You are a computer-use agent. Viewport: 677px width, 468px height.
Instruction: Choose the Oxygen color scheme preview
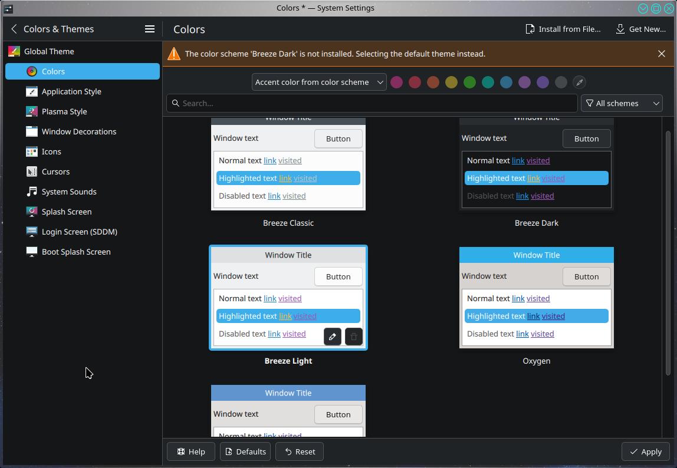[536, 298]
